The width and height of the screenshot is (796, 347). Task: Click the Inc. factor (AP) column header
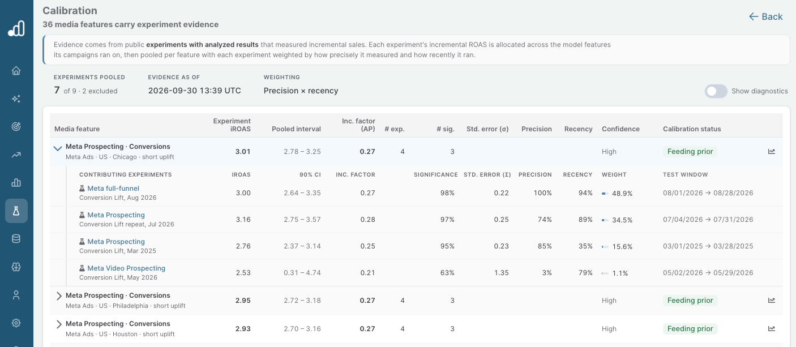pos(358,125)
